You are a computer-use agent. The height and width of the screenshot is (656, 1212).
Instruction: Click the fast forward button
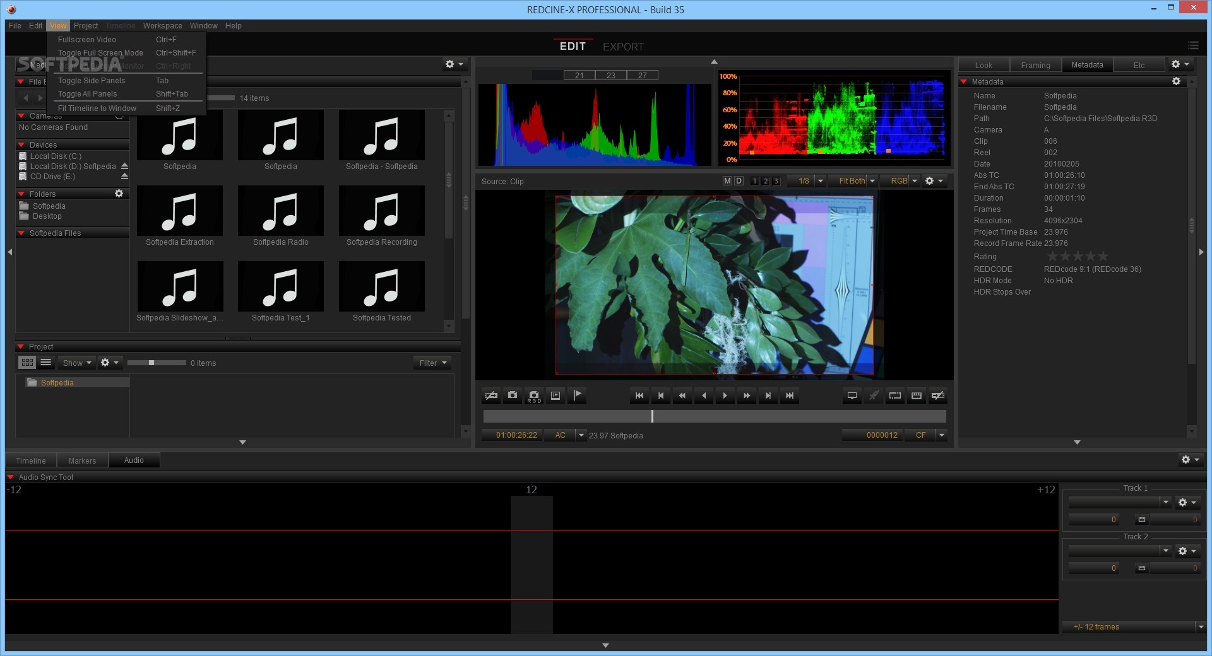(x=747, y=395)
